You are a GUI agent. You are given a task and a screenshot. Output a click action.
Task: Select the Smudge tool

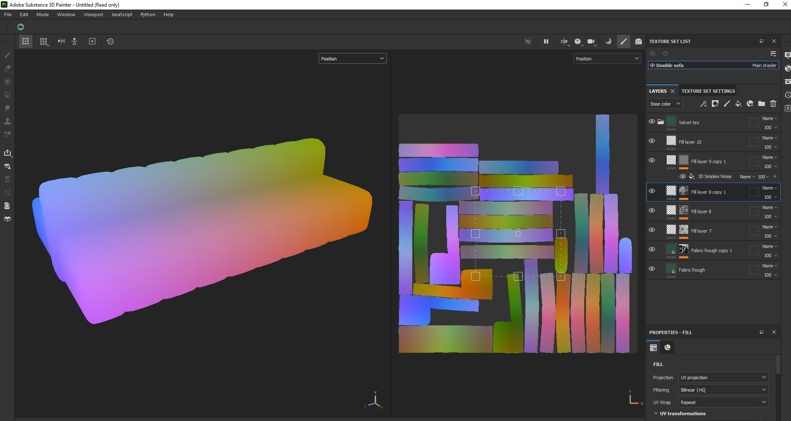[7, 108]
